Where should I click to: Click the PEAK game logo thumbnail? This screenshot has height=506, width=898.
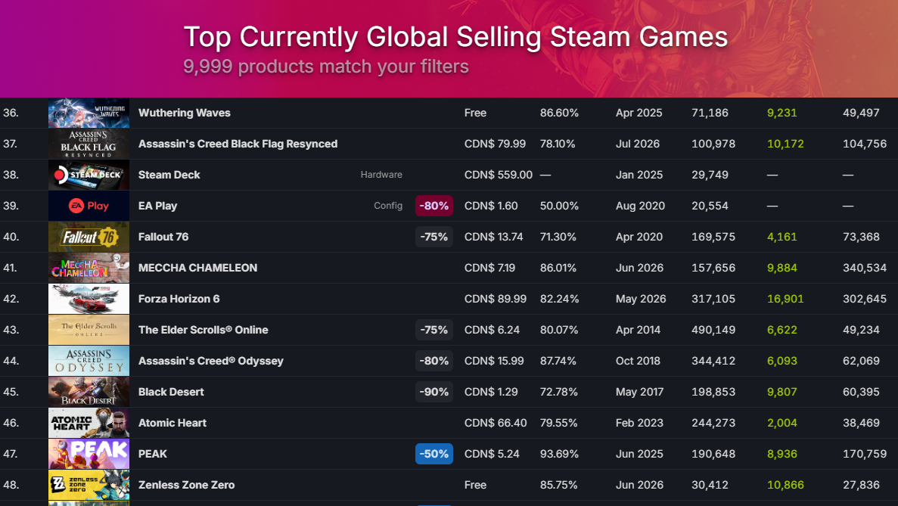(89, 454)
